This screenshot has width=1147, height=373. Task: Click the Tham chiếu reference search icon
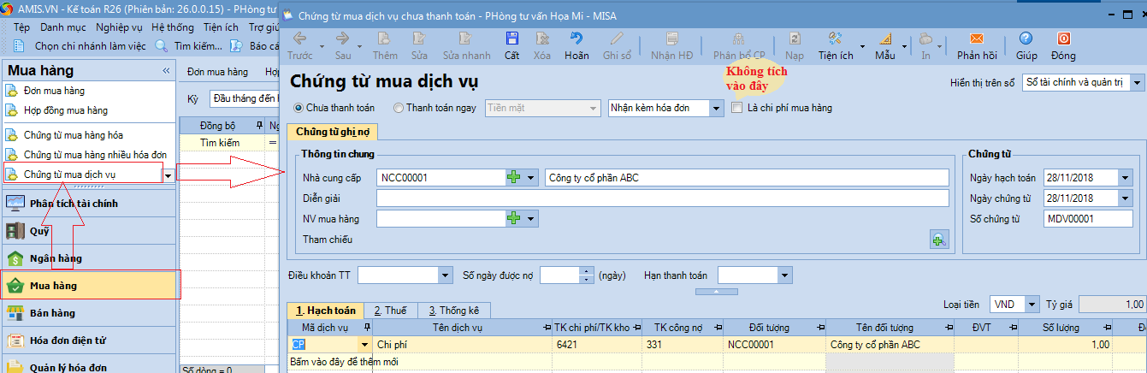939,240
